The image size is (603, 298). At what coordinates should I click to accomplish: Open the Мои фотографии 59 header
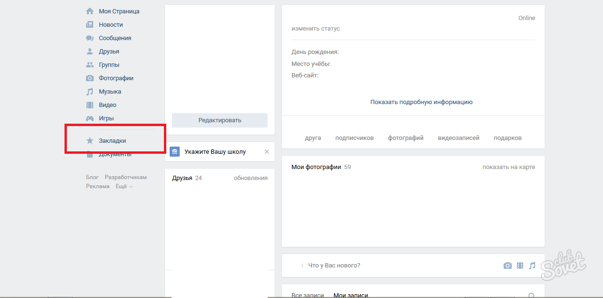pos(321,167)
